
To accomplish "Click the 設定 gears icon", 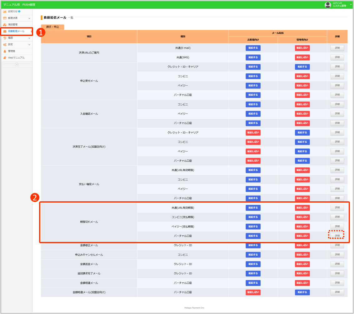I will pos(5,45).
